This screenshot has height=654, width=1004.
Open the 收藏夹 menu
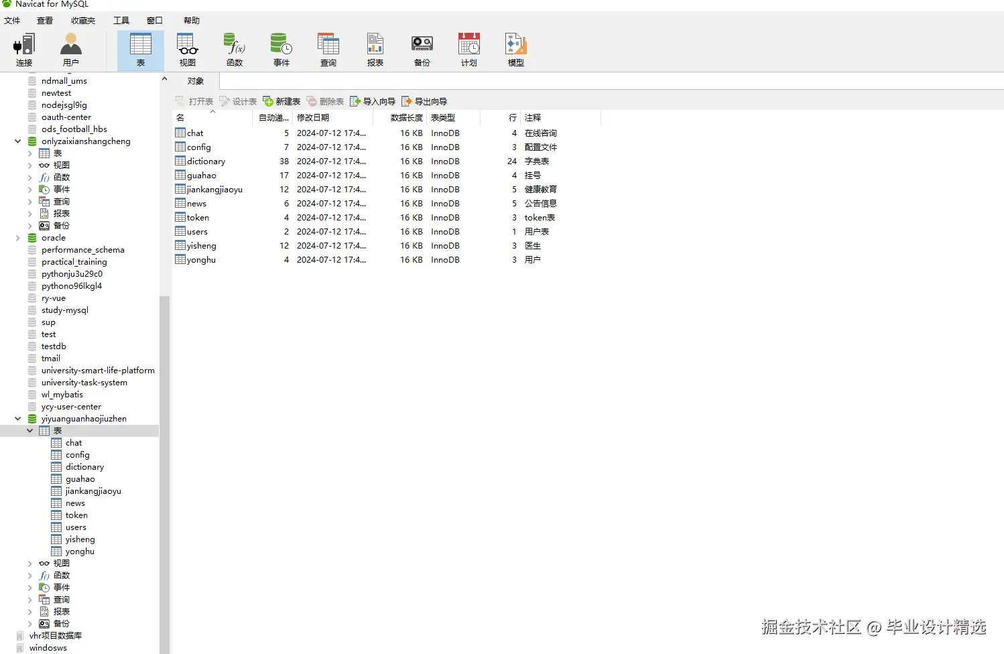click(x=83, y=20)
